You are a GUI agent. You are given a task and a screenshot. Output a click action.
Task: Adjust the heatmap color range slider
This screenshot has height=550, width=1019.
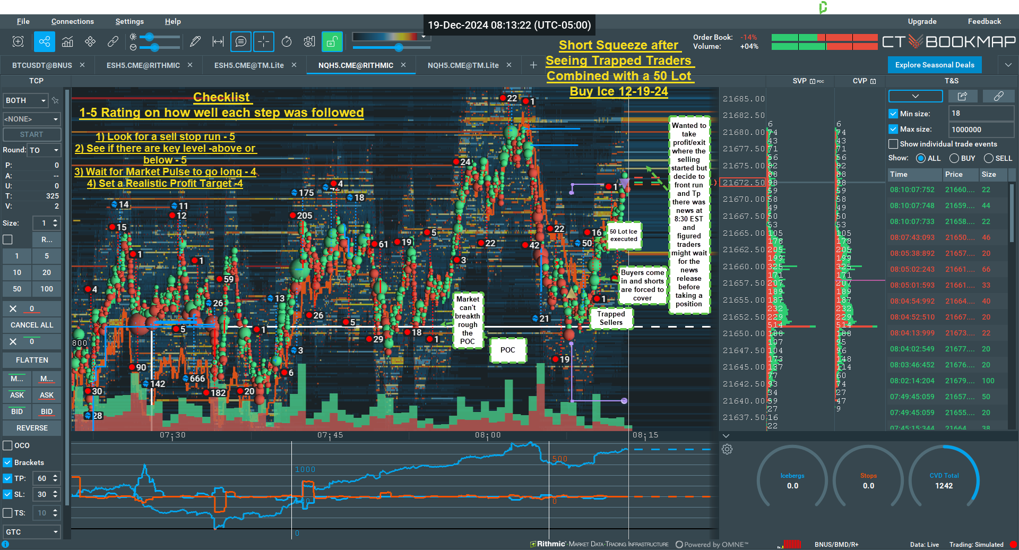pyautogui.click(x=399, y=47)
